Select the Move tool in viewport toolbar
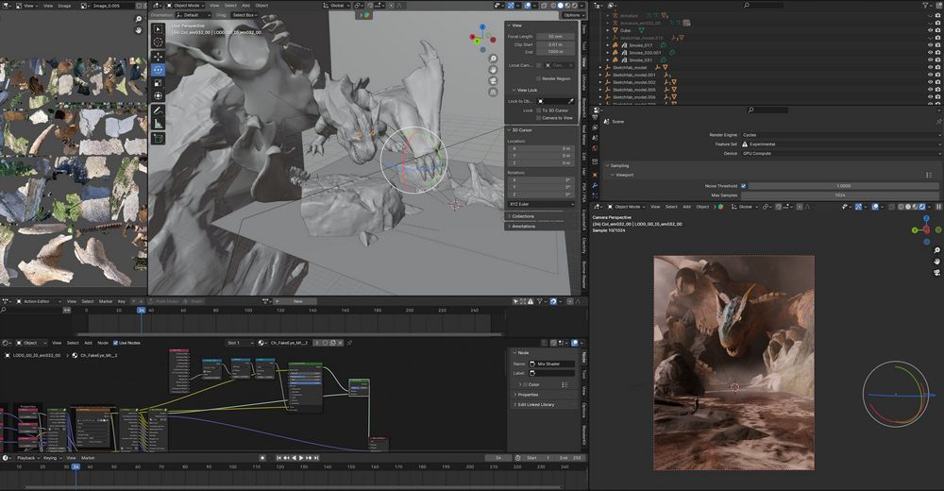Image resolution: width=944 pixels, height=491 pixels. pos(158,57)
